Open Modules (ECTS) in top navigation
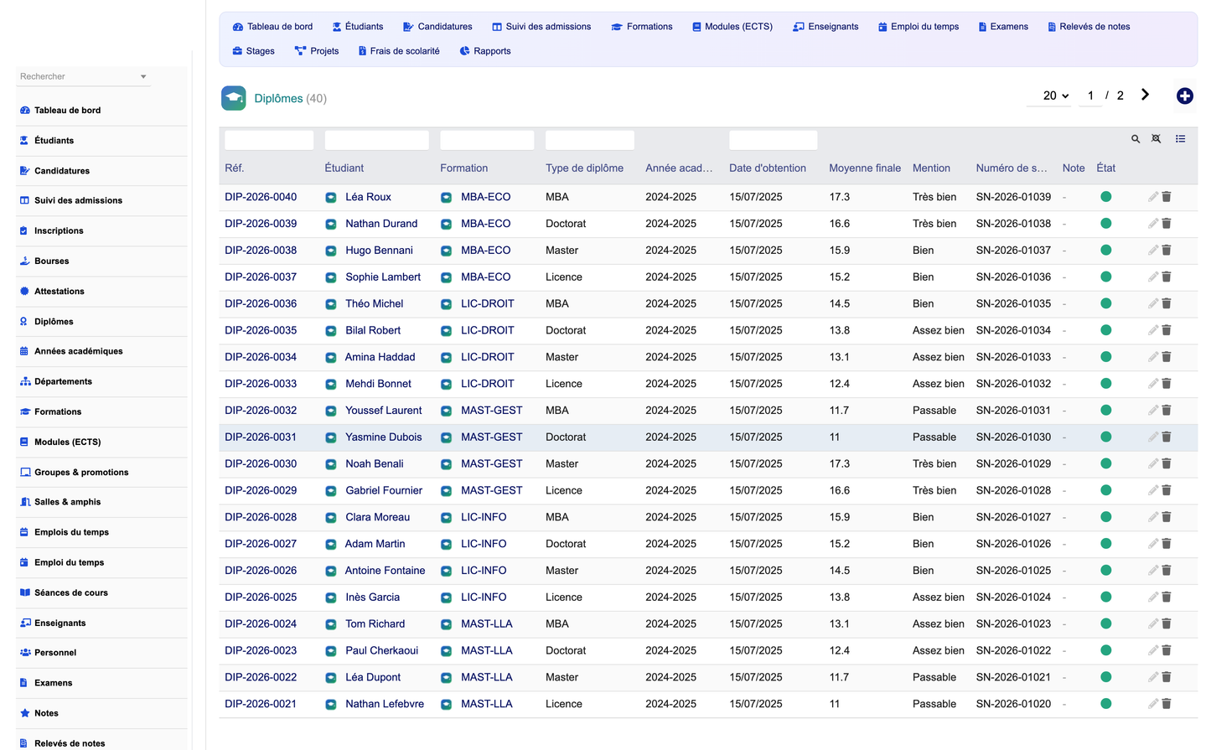The image size is (1211, 750). (732, 27)
